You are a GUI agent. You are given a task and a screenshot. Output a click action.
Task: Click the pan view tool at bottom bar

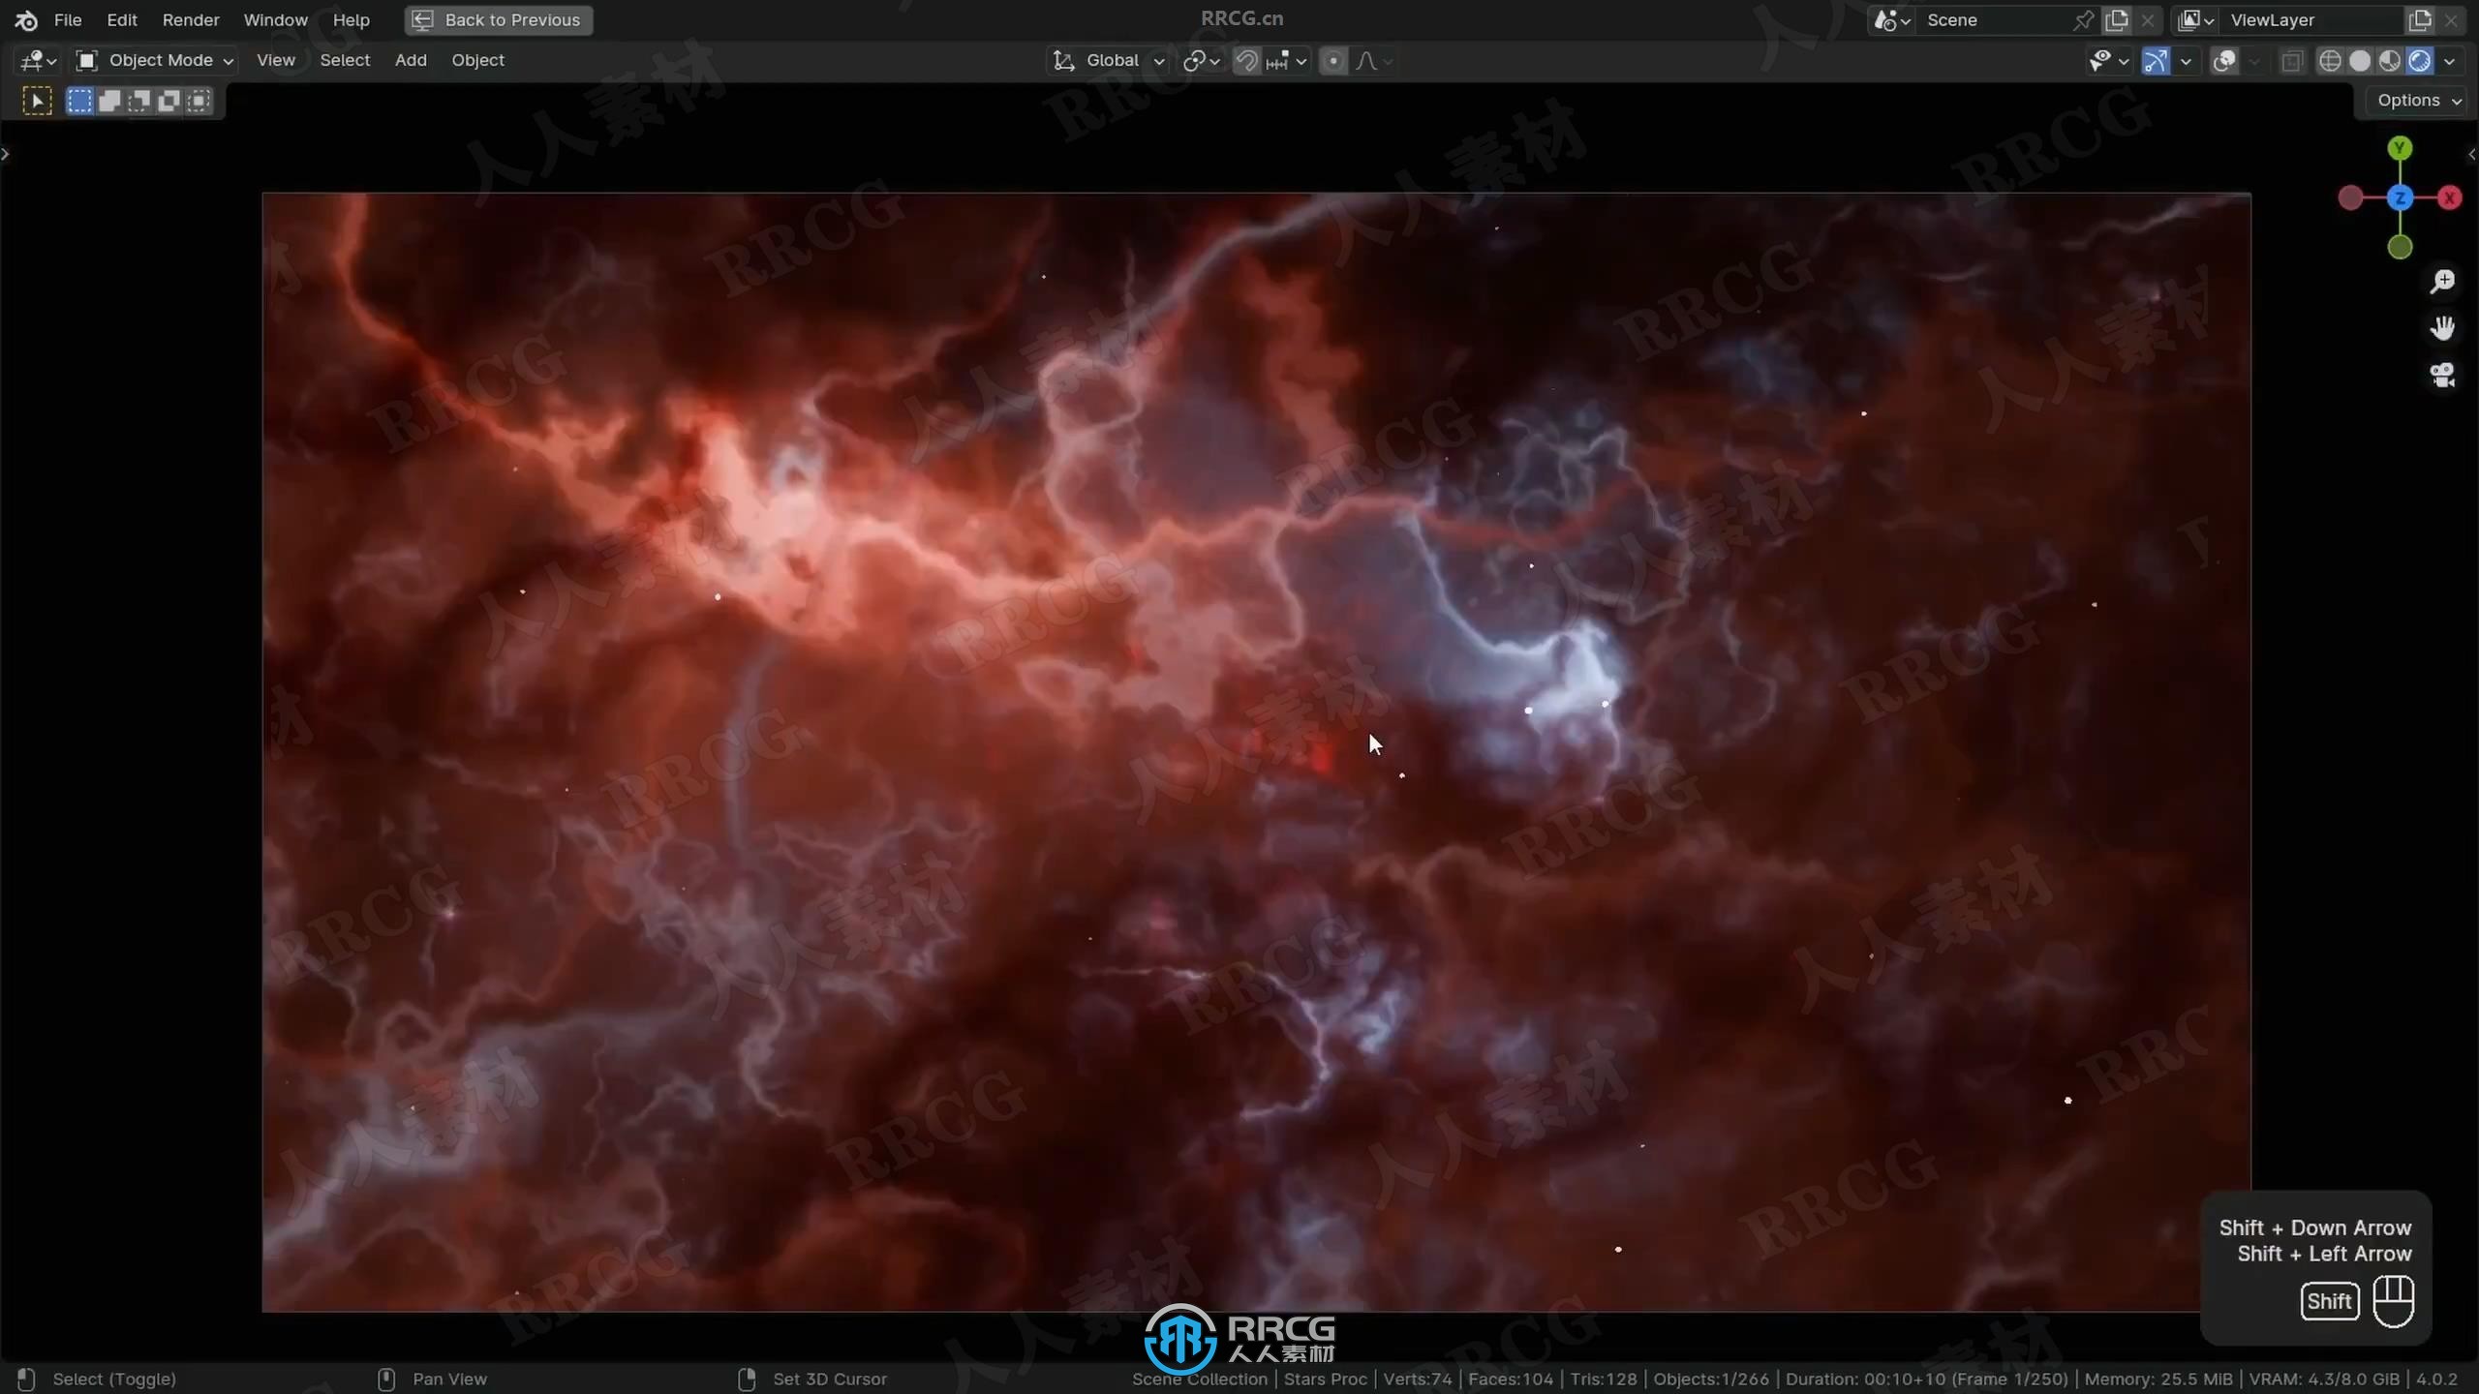pos(447,1379)
